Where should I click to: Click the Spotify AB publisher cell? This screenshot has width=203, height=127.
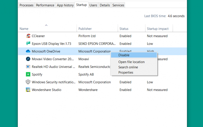click(x=86, y=74)
